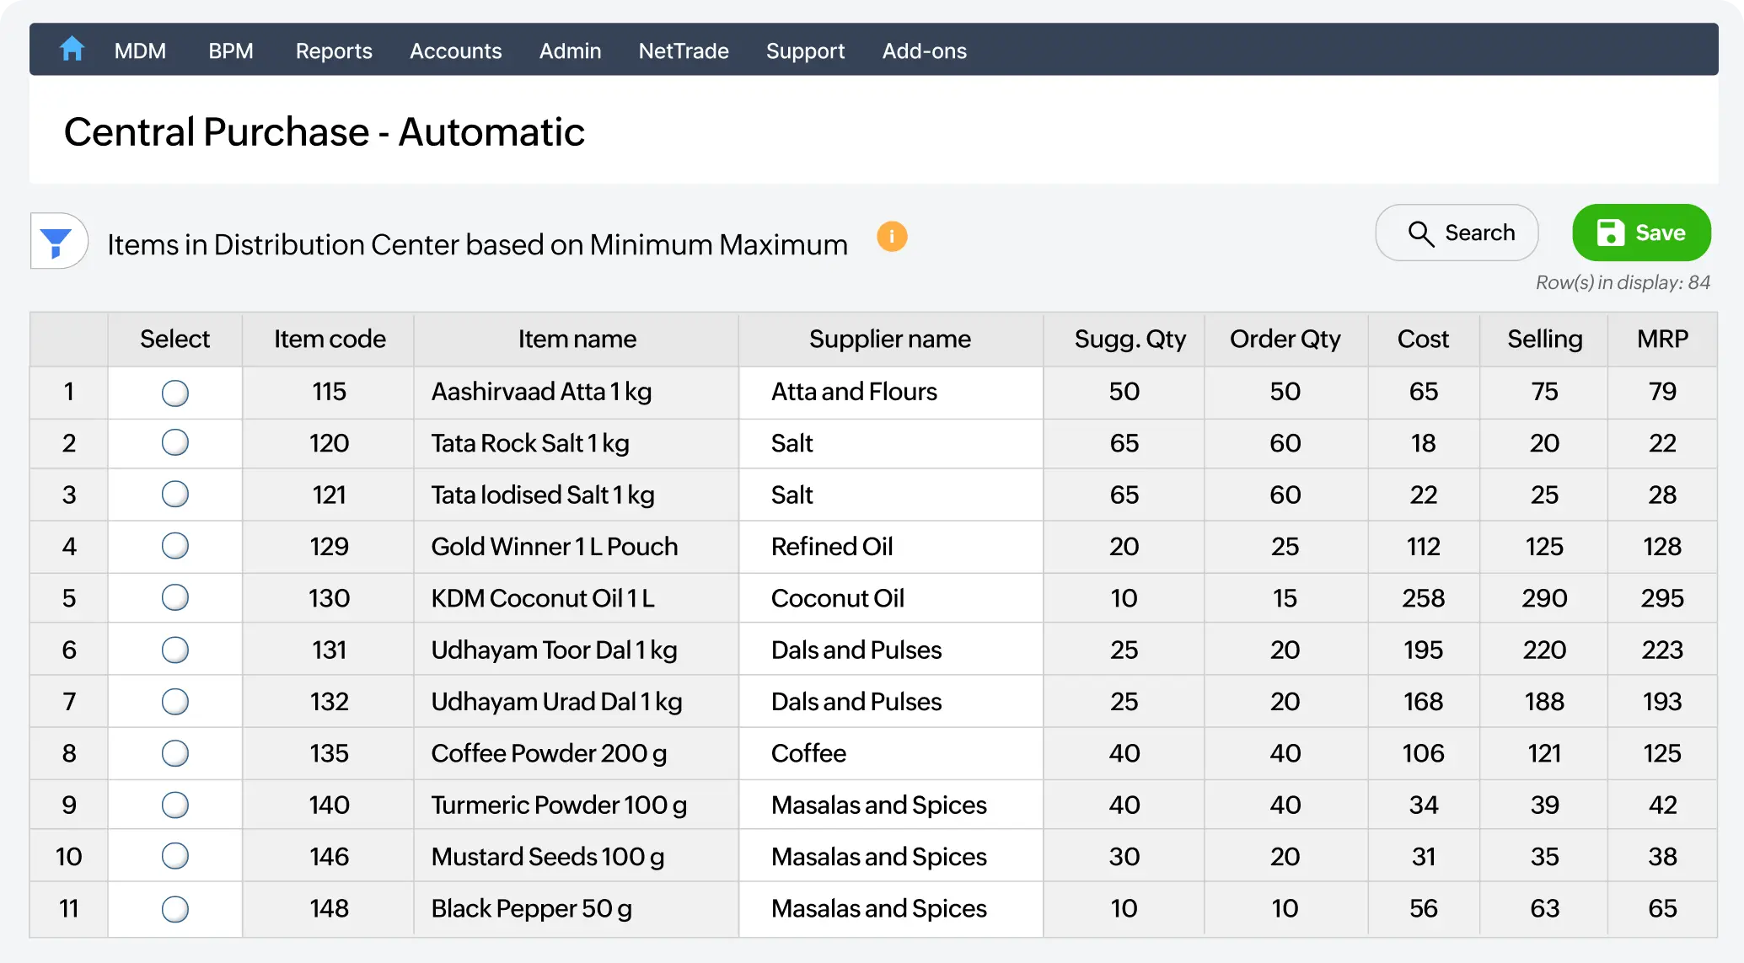Click the Supplier name column header

[x=889, y=339]
